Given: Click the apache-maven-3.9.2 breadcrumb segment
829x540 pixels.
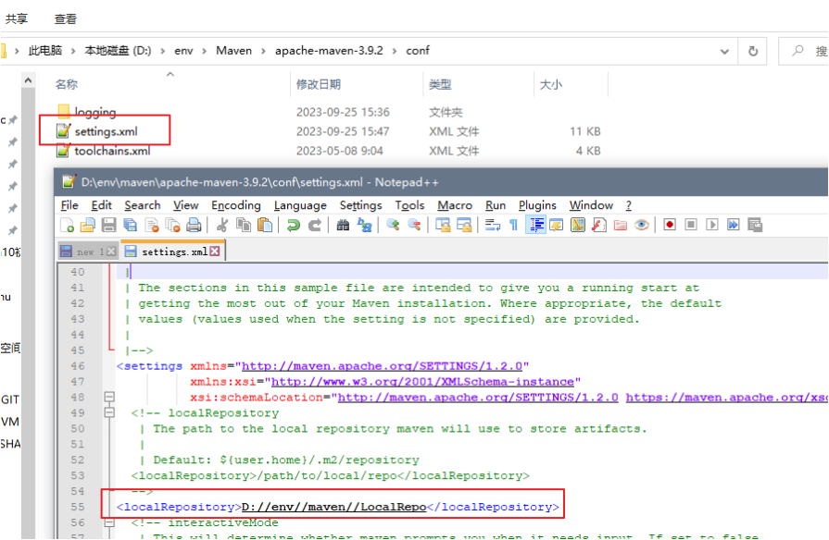Looking at the screenshot, I should pyautogui.click(x=329, y=51).
